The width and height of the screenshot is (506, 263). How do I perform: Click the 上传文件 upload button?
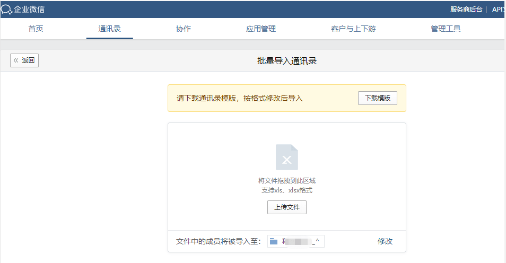pyautogui.click(x=287, y=207)
